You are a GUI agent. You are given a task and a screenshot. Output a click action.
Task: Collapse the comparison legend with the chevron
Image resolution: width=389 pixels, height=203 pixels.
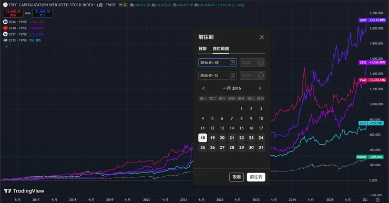point(6,47)
